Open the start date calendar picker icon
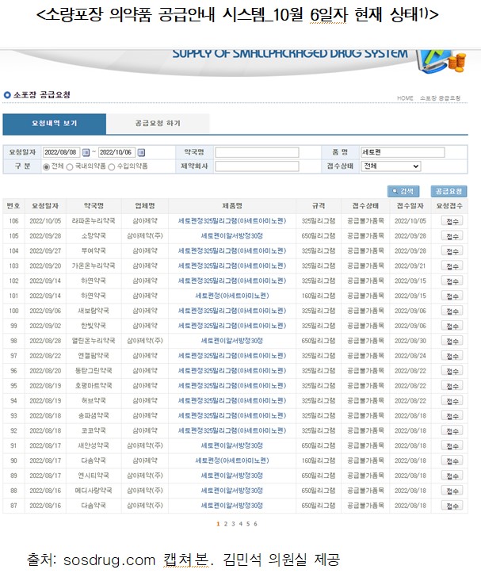Image resolution: width=481 pixels, height=577 pixels. click(x=88, y=152)
